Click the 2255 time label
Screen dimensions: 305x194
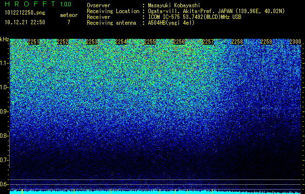click(150, 42)
